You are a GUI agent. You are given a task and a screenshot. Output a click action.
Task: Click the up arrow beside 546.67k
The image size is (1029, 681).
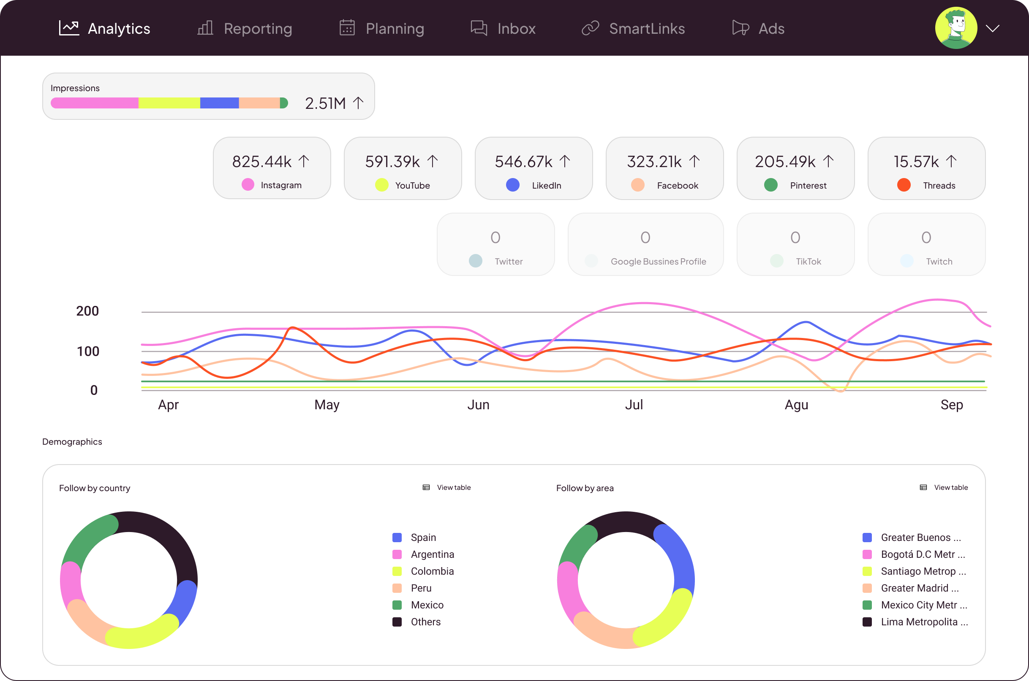(x=565, y=161)
